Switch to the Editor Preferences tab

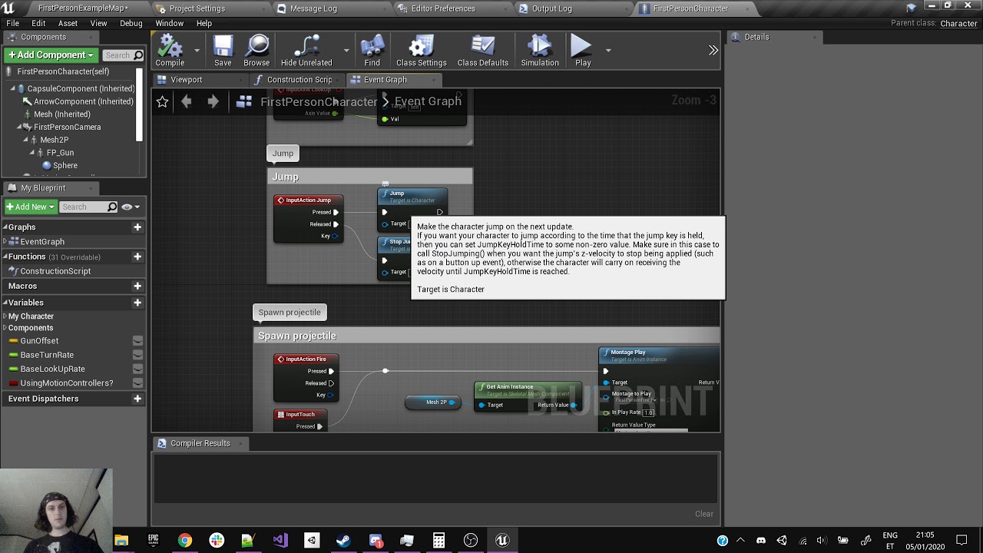[443, 8]
